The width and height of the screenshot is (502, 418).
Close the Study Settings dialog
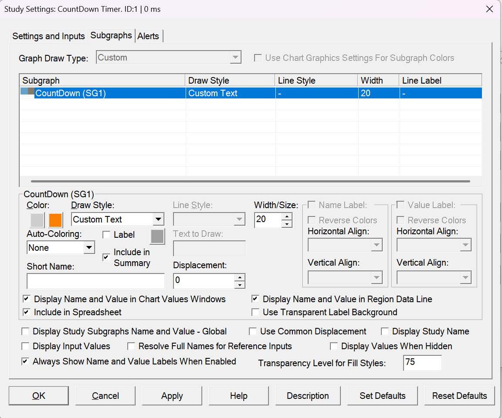click(489, 9)
